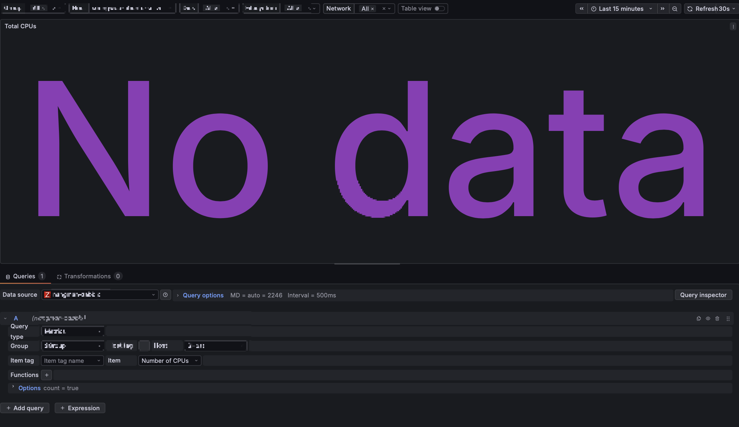Click the No data message in panel
This screenshot has width=739, height=427.
pos(371,149)
